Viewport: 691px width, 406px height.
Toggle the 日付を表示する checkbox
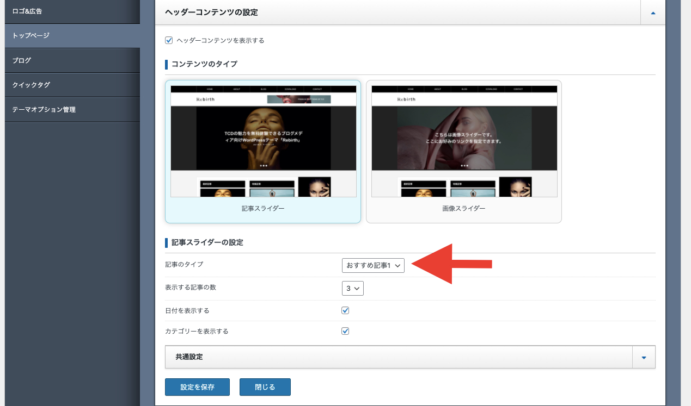point(345,310)
